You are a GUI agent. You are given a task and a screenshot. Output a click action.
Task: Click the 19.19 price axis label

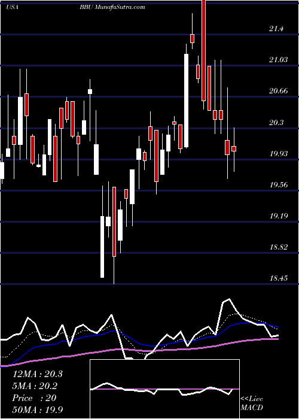[x=279, y=215]
